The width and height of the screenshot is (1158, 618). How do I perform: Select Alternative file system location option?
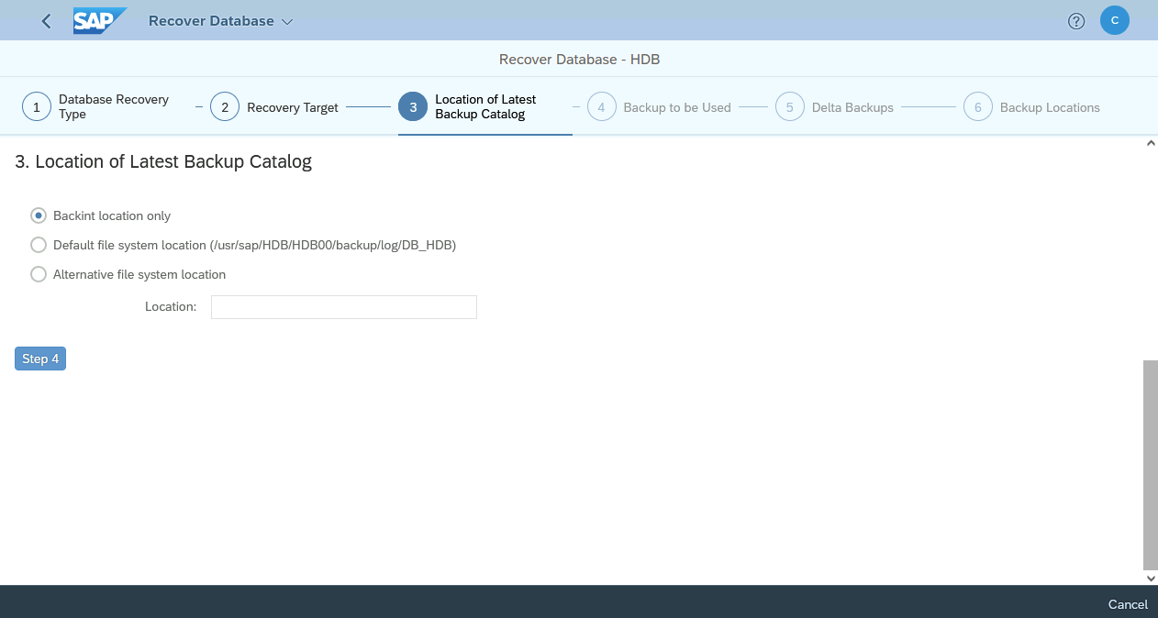point(39,274)
